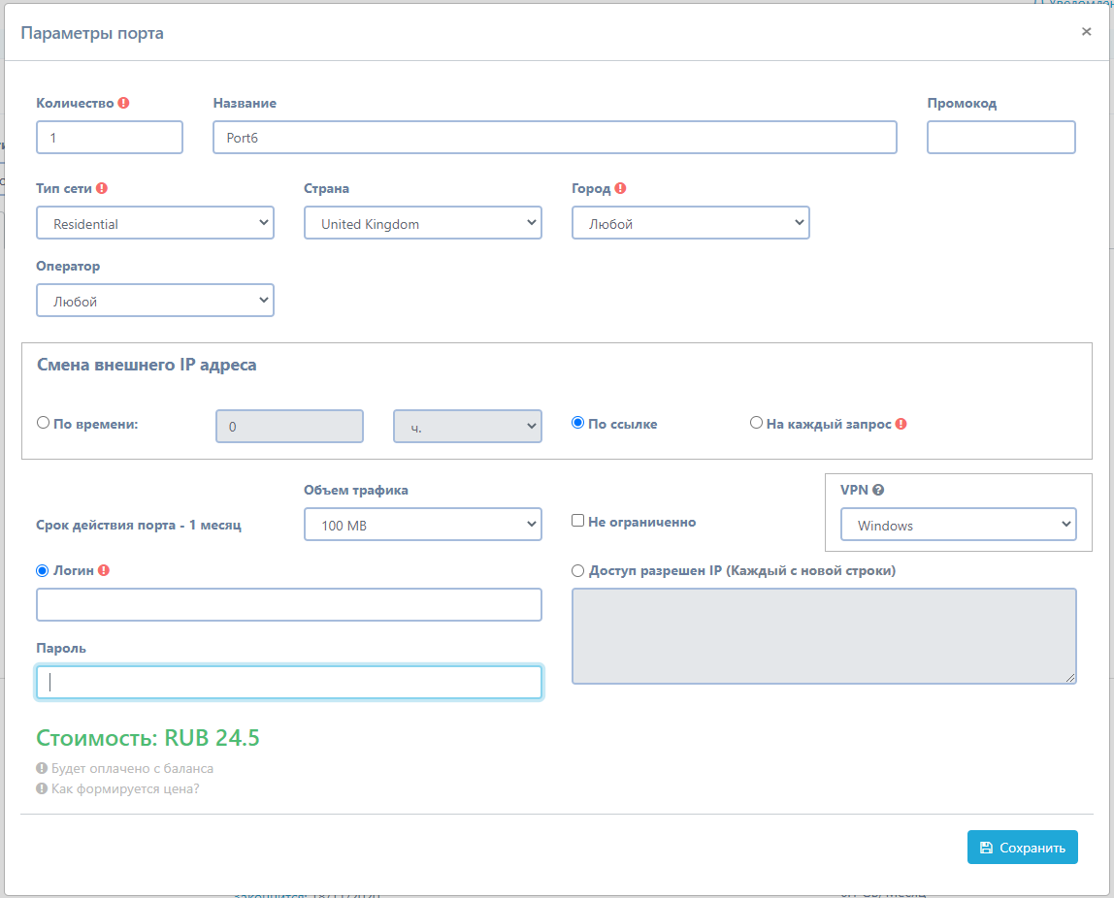Screen dimensions: 1114x898
Task: Click the warning icon next to Количество
Action: [124, 104]
